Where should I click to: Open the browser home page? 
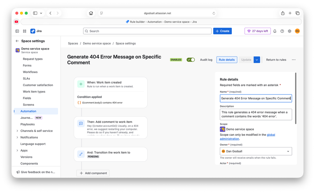[91, 13]
